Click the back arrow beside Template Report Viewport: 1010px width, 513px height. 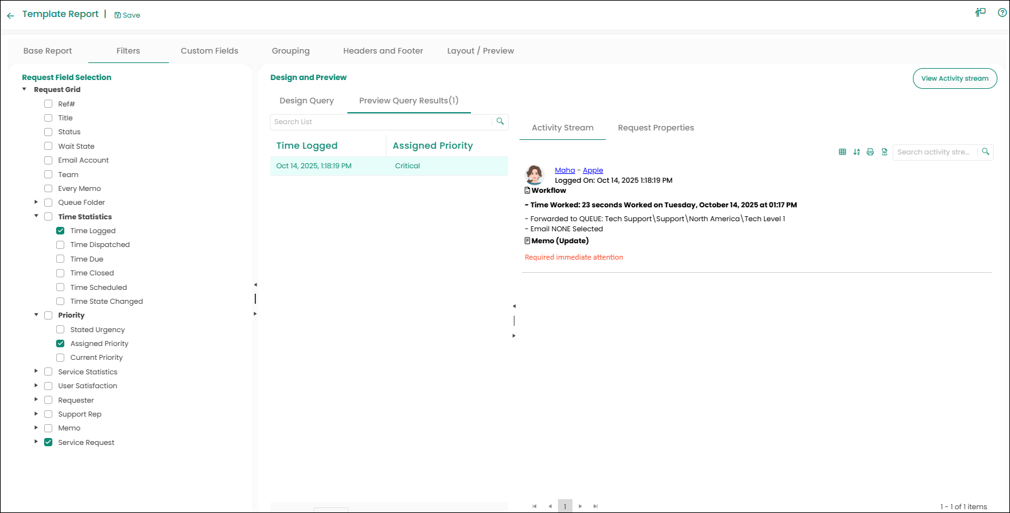coord(10,15)
